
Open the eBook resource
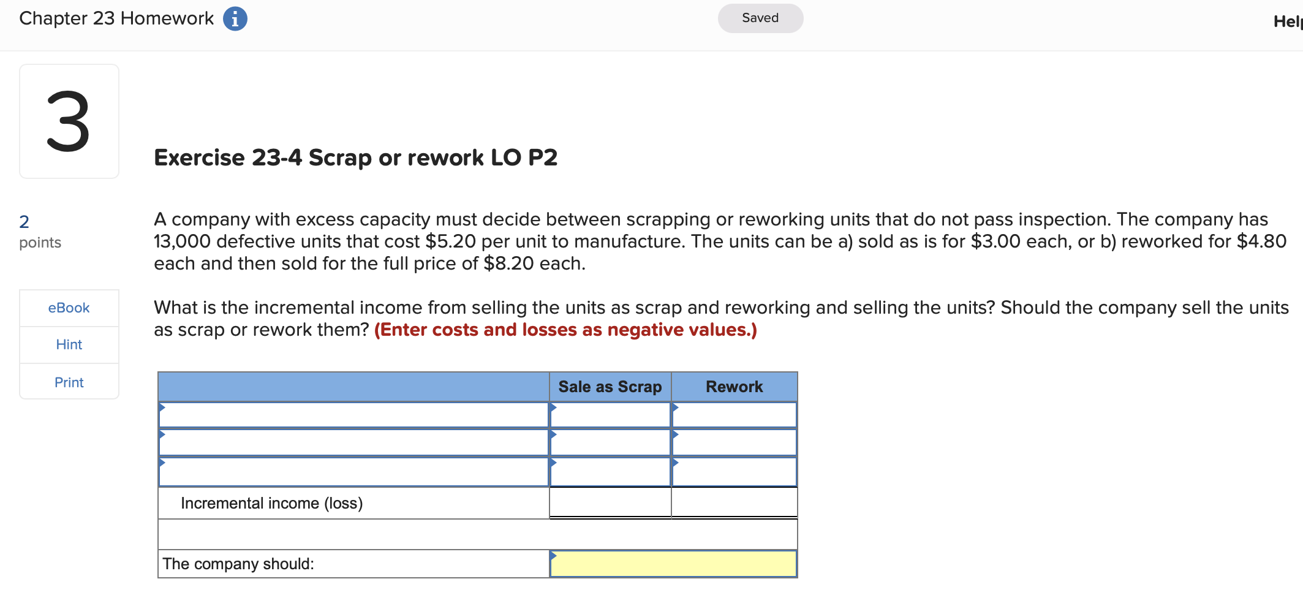click(x=68, y=308)
